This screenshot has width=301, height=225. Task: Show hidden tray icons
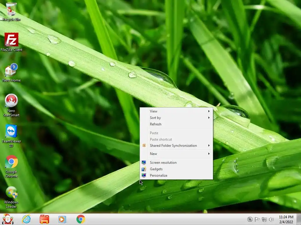(250, 219)
